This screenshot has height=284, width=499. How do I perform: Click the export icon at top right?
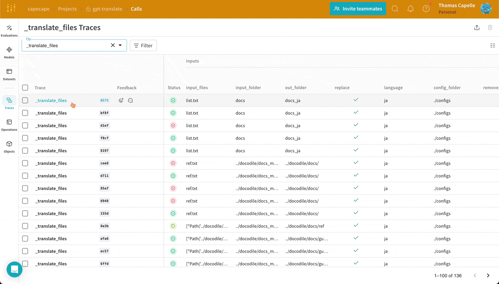[477, 27]
